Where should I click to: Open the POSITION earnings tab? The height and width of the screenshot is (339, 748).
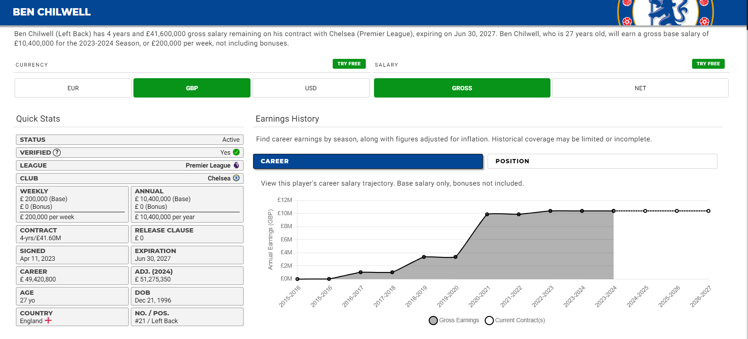(603, 161)
